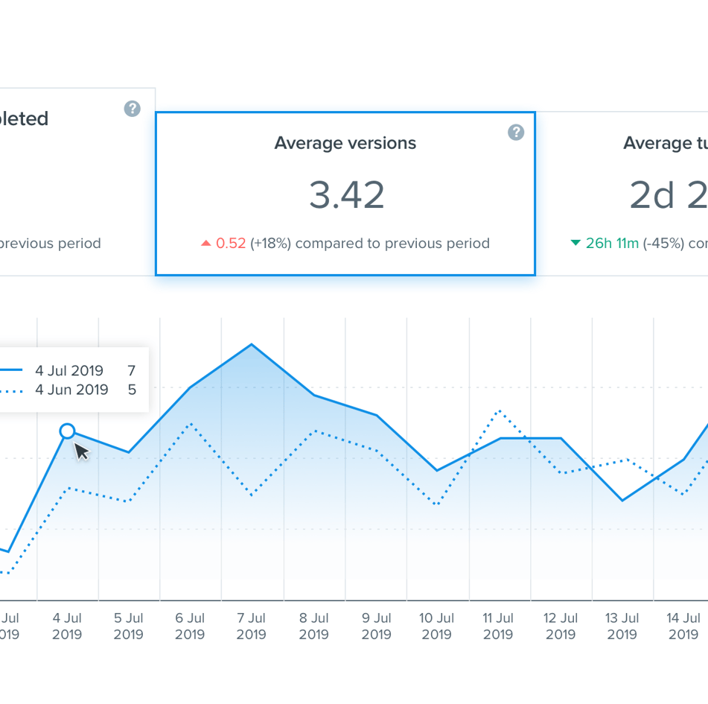Switch to the Average versions tab

click(345, 143)
